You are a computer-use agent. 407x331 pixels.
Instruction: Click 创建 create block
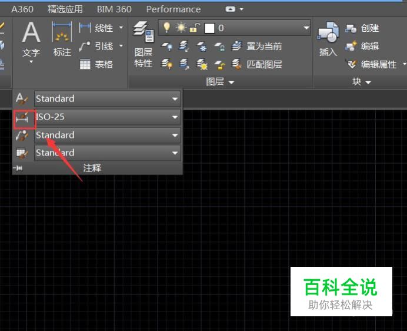(362, 28)
